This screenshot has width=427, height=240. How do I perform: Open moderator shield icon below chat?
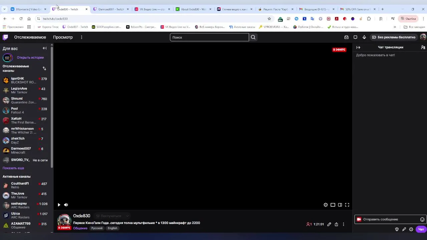click(397, 229)
